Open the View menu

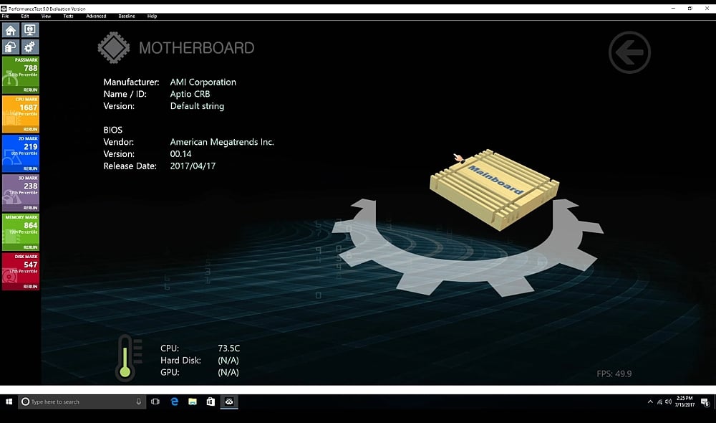point(46,16)
